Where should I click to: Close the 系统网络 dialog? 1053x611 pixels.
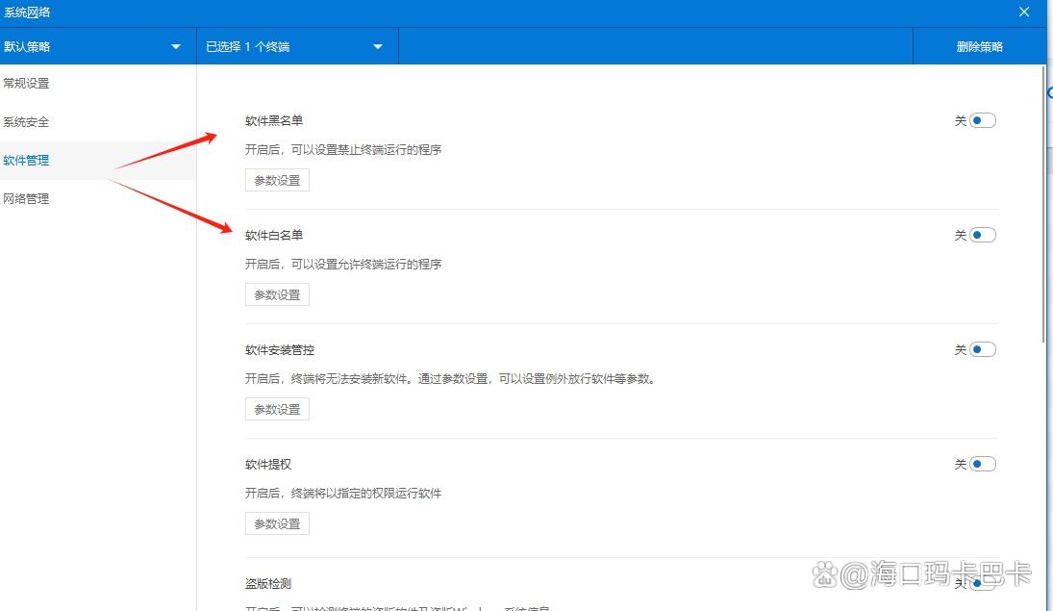tap(1024, 12)
